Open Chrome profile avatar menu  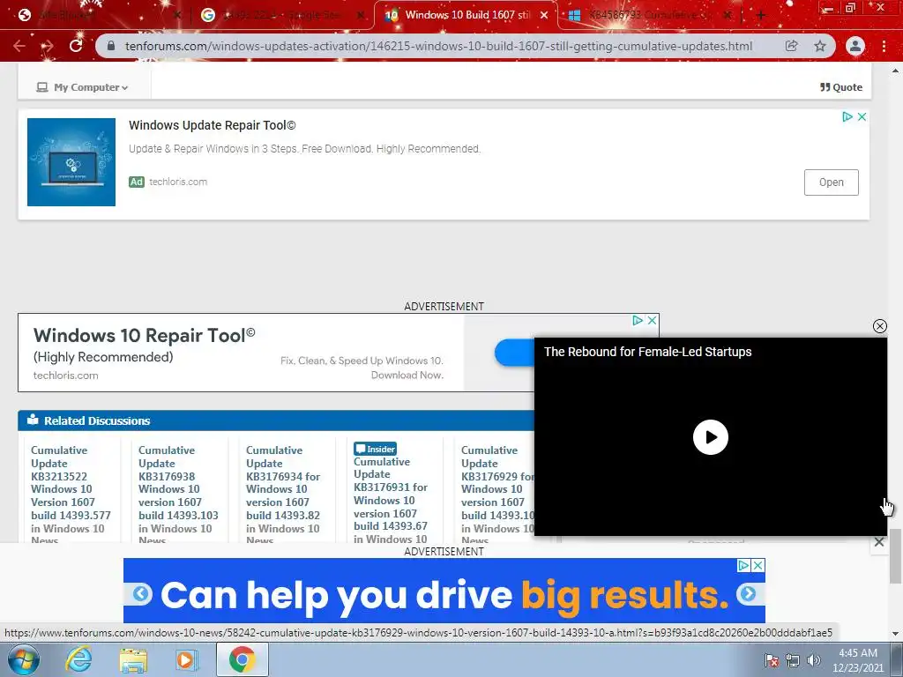coord(855,46)
